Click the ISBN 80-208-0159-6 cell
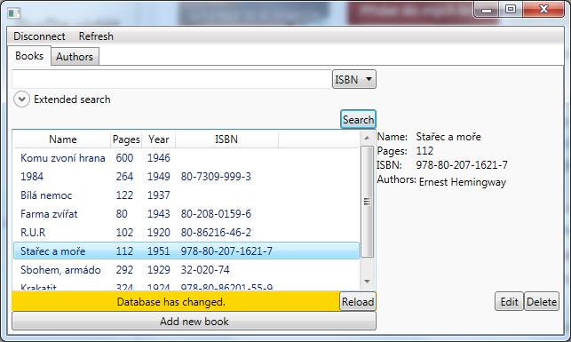The height and width of the screenshot is (342, 571). (x=216, y=214)
